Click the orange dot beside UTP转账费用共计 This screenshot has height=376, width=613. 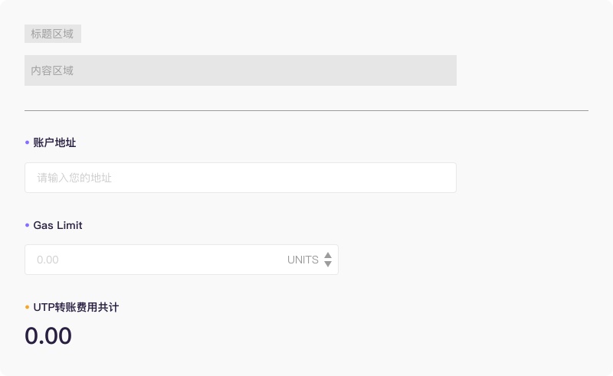coord(27,307)
